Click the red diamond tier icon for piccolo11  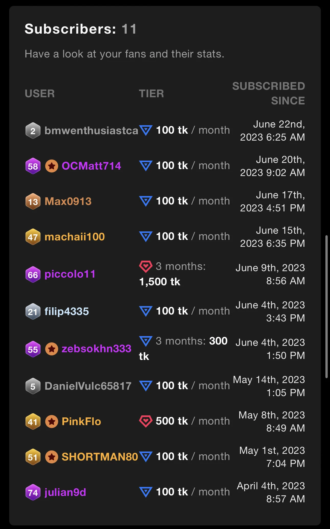[x=146, y=266]
